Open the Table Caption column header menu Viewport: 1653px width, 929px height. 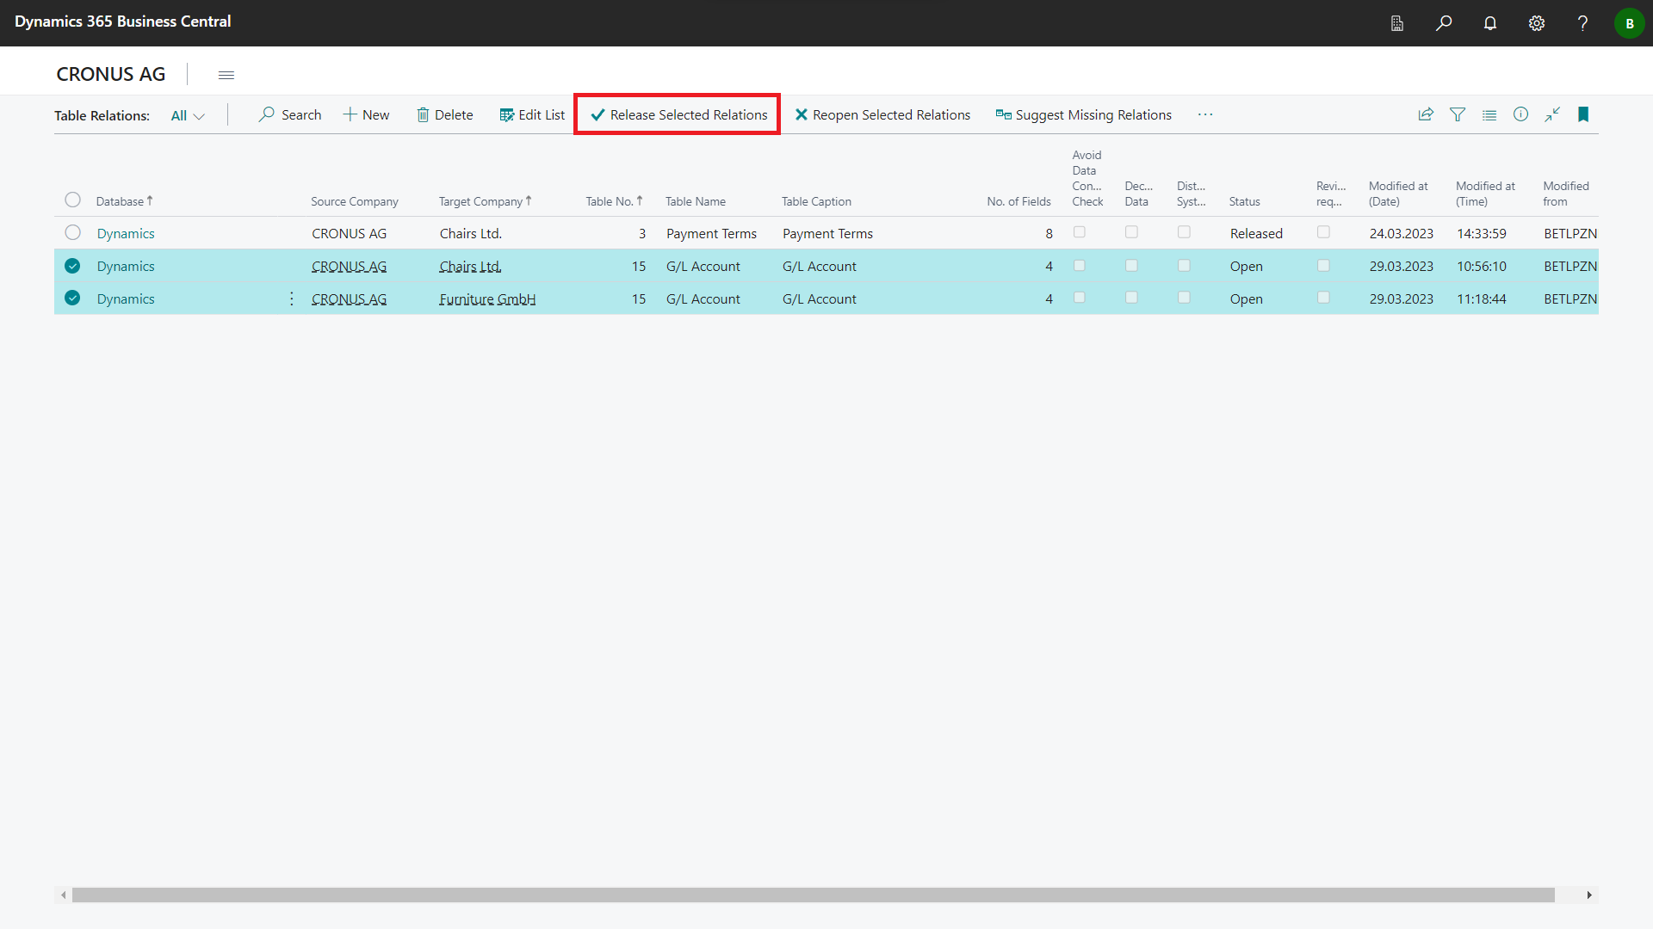click(x=816, y=201)
